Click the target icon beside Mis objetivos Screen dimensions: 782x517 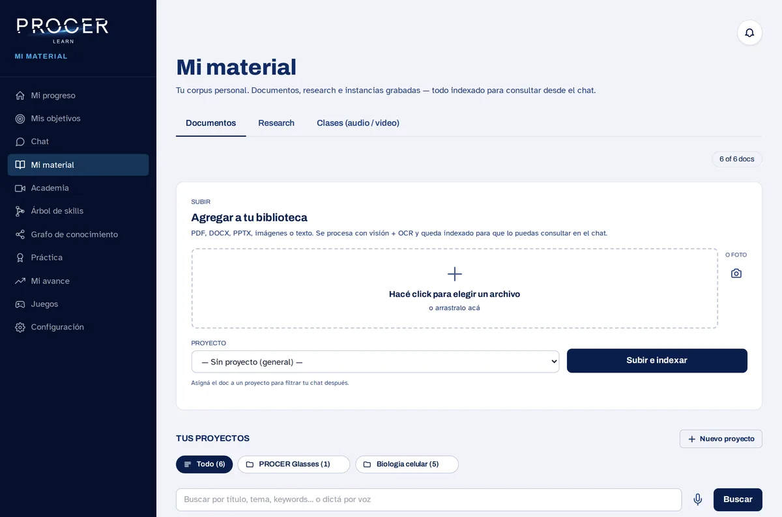[x=20, y=119]
